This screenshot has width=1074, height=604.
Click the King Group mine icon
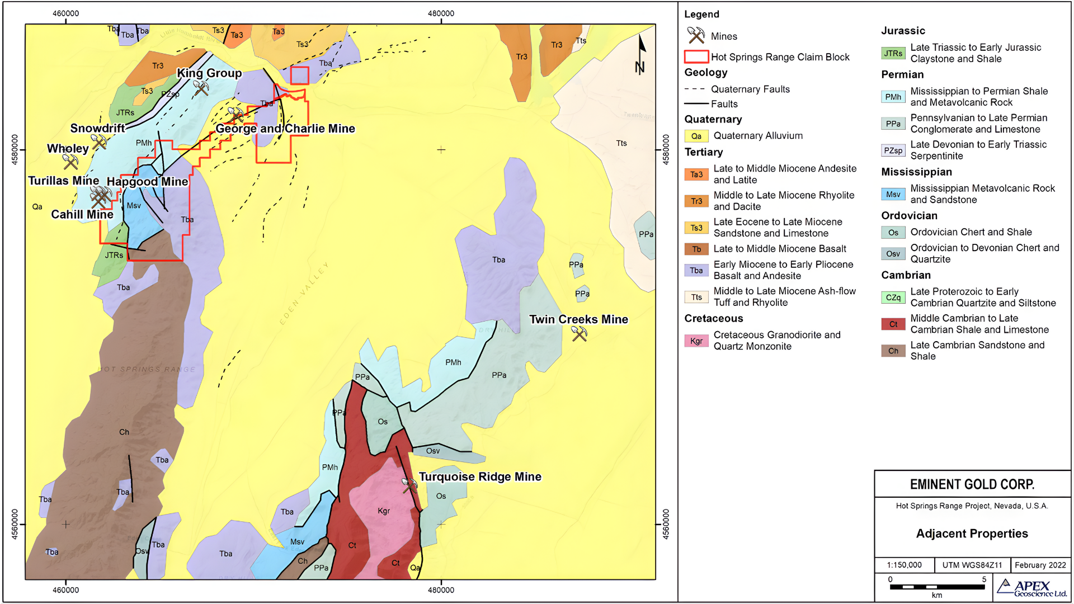(x=201, y=88)
